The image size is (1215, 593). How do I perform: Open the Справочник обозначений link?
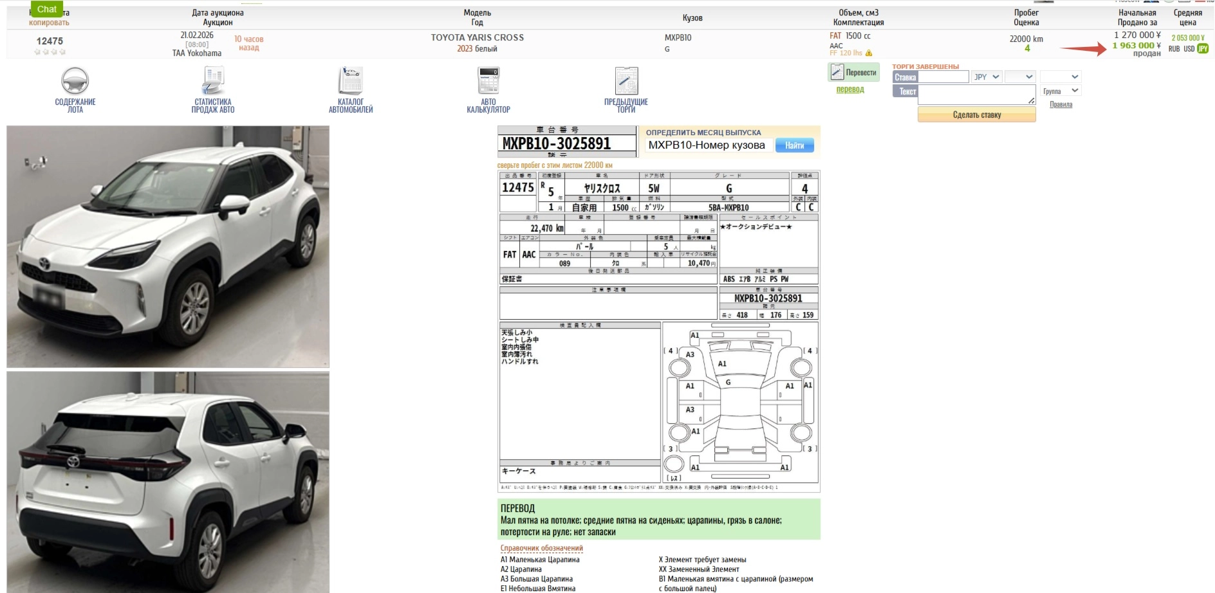pyautogui.click(x=541, y=549)
